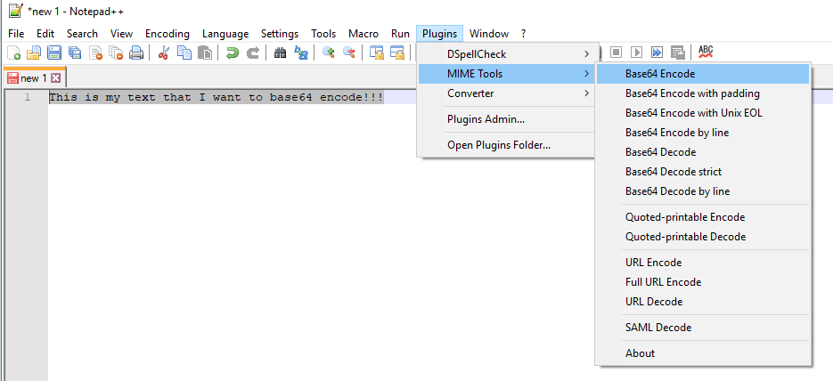Open the Window menu
The image size is (833, 381).
coord(489,34)
